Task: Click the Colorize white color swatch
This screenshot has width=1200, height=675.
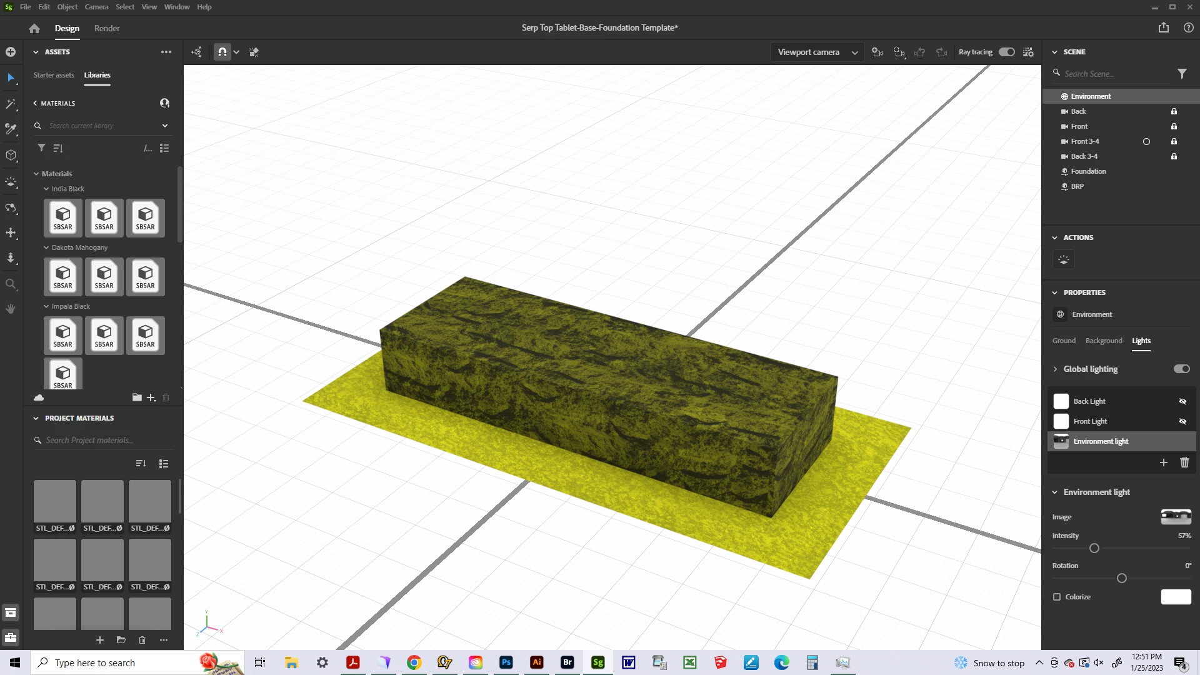Action: [x=1176, y=597]
